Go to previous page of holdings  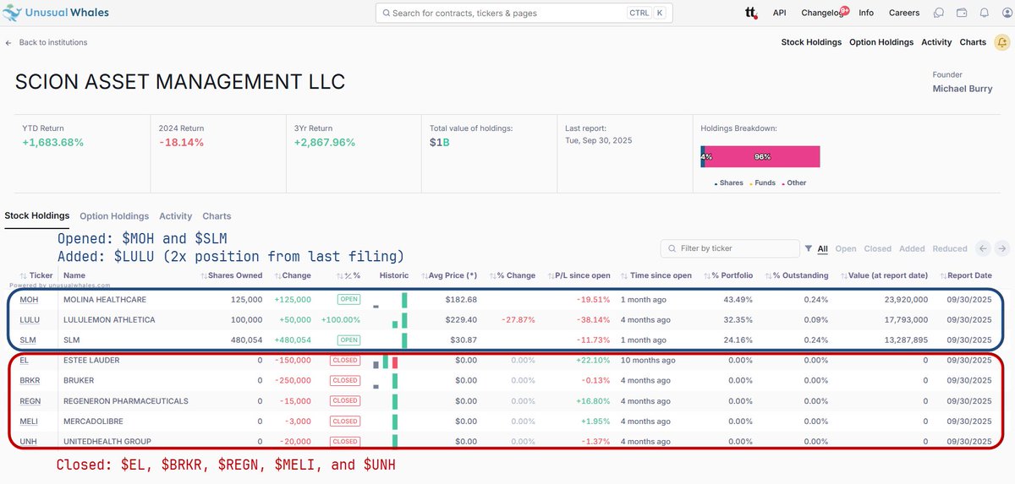pyautogui.click(x=983, y=248)
